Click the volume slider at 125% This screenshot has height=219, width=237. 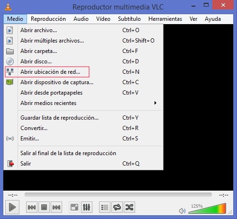click(x=207, y=209)
